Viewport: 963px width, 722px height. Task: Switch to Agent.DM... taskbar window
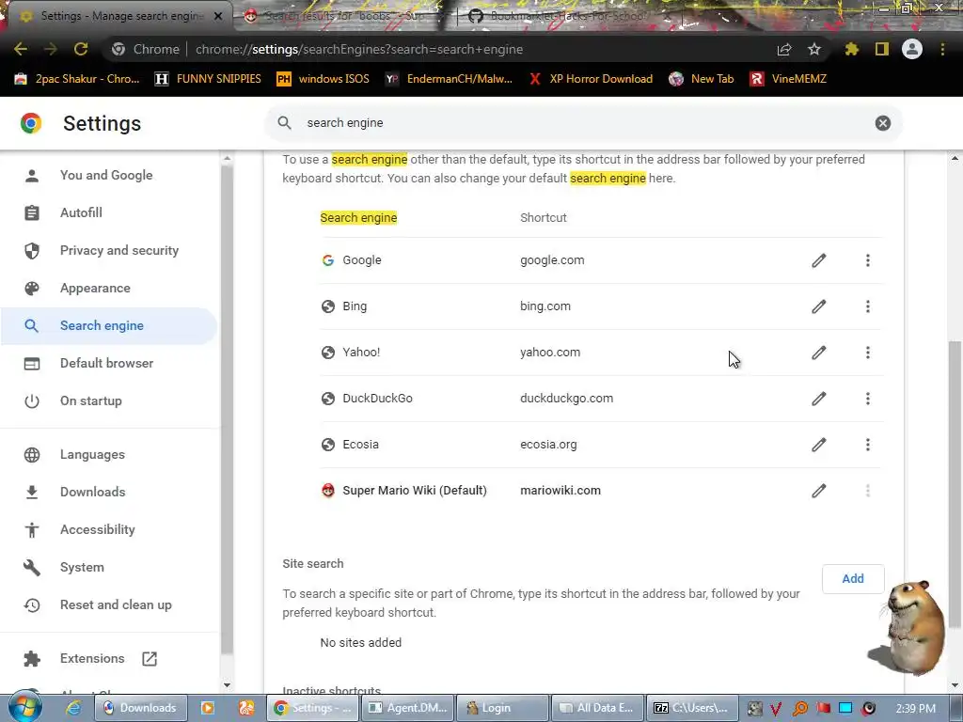408,708
